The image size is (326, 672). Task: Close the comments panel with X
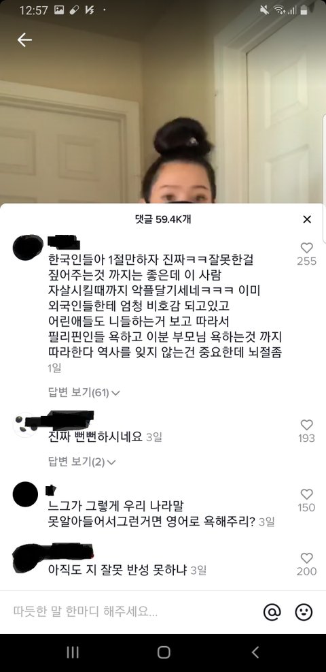tap(307, 219)
